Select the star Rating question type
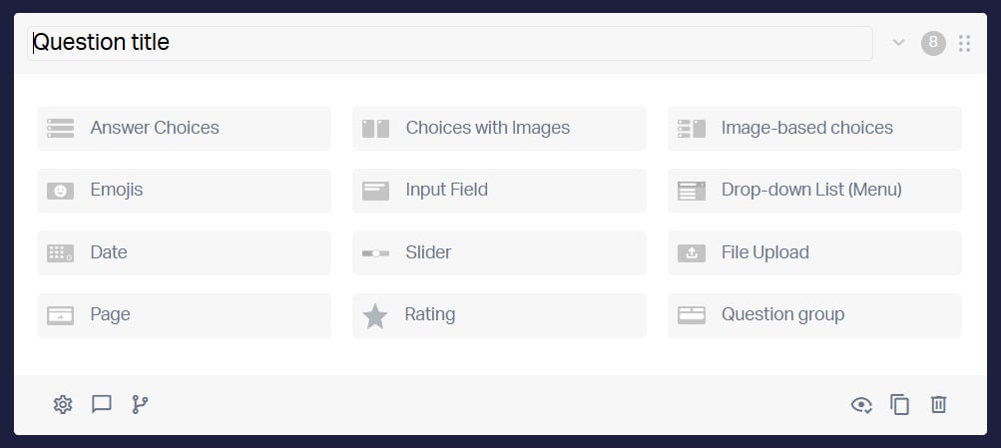This screenshot has width=1001, height=448. 499,315
